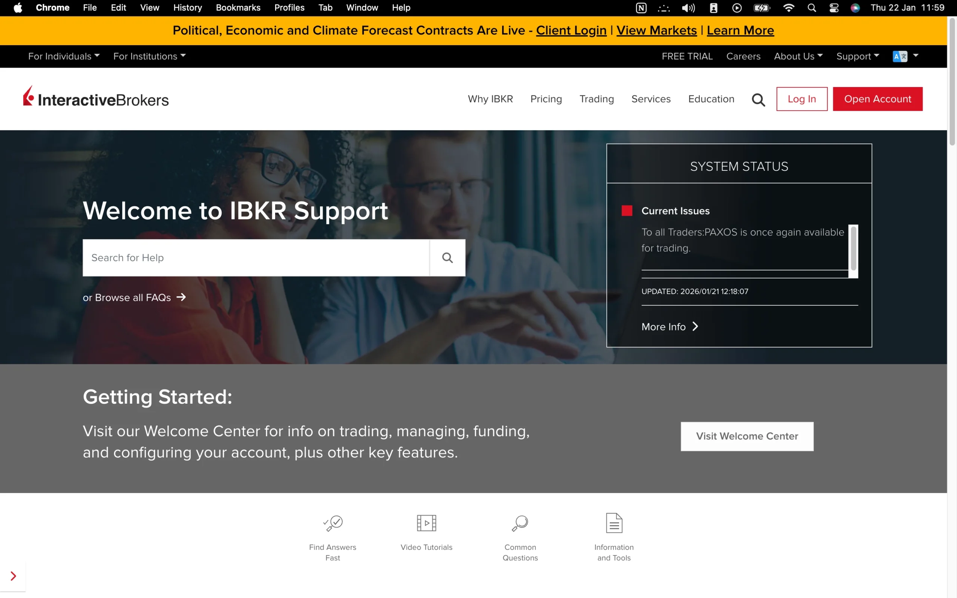
Task: Click the magnifier button in the help search bar
Action: coord(447,258)
